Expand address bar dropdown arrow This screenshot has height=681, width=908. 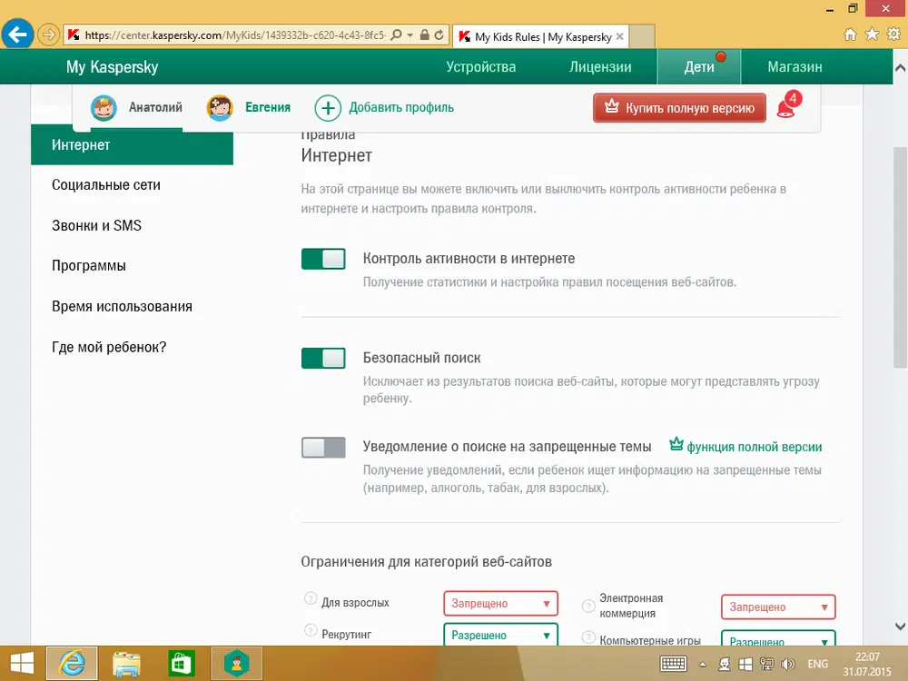tap(410, 35)
